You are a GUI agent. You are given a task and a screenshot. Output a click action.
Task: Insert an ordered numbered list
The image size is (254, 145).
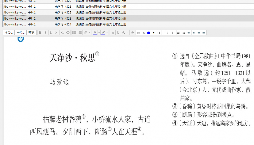pyautogui.click(x=80, y=33)
